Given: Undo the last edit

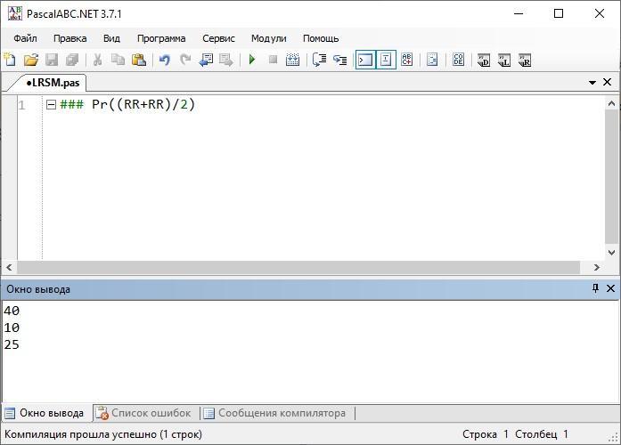Looking at the screenshot, I should (x=164, y=60).
